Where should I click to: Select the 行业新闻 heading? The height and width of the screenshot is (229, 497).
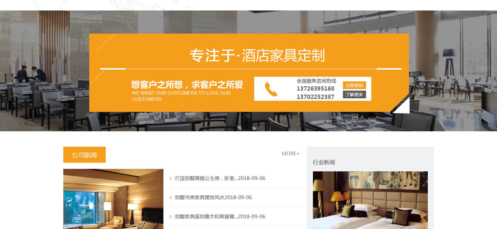(x=324, y=162)
